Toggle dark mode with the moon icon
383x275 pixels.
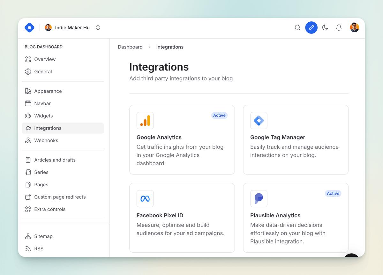[325, 27]
